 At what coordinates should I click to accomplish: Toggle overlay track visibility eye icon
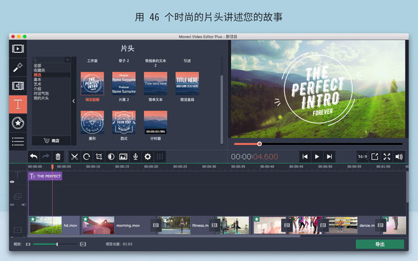click(12, 205)
